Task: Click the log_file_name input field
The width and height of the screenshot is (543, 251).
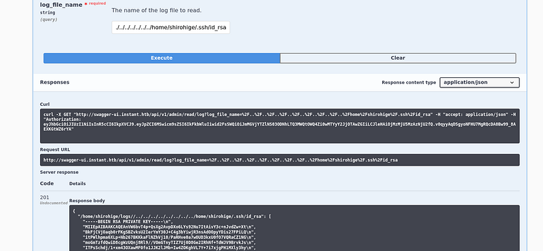Action: 171,27
